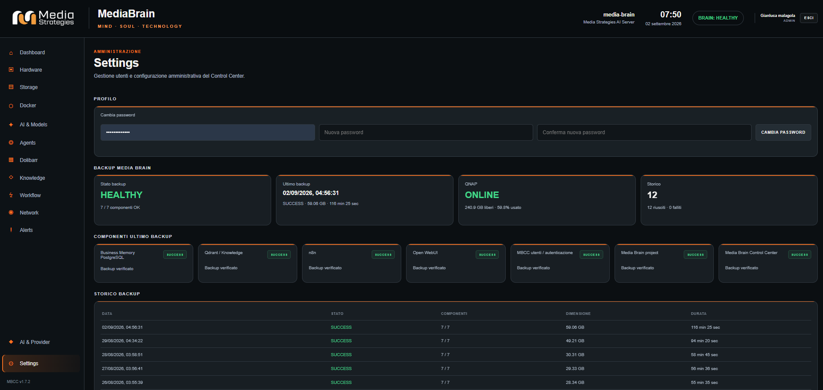Click SUCCESS badge on Open WebUI card
This screenshot has width=823, height=390.
(x=487, y=255)
